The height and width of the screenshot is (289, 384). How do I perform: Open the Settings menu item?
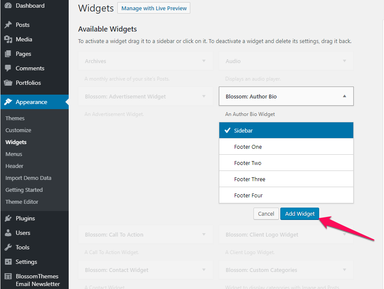point(26,262)
